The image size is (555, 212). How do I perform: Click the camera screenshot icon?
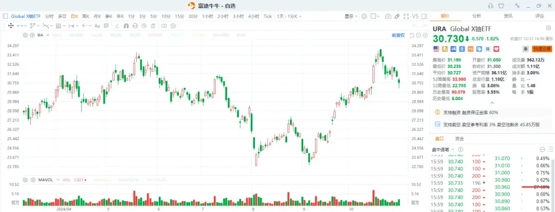388,16
